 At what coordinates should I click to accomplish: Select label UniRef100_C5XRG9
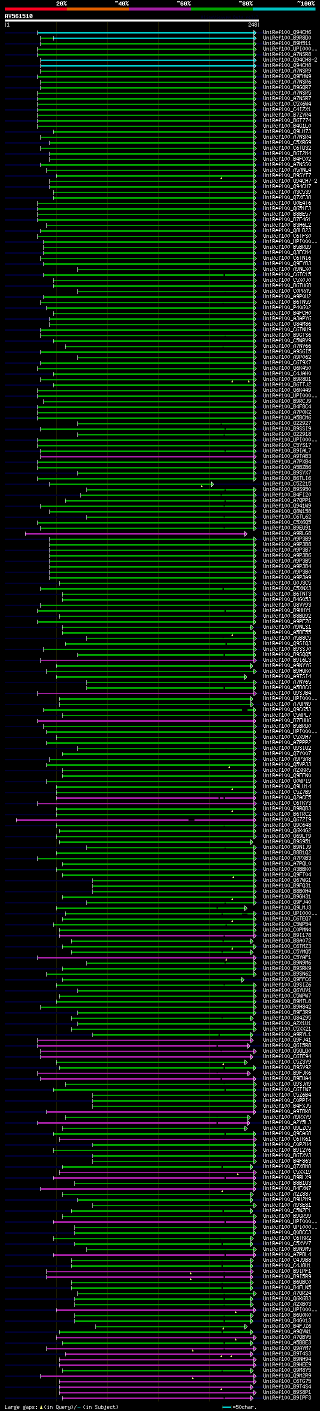click(x=287, y=143)
